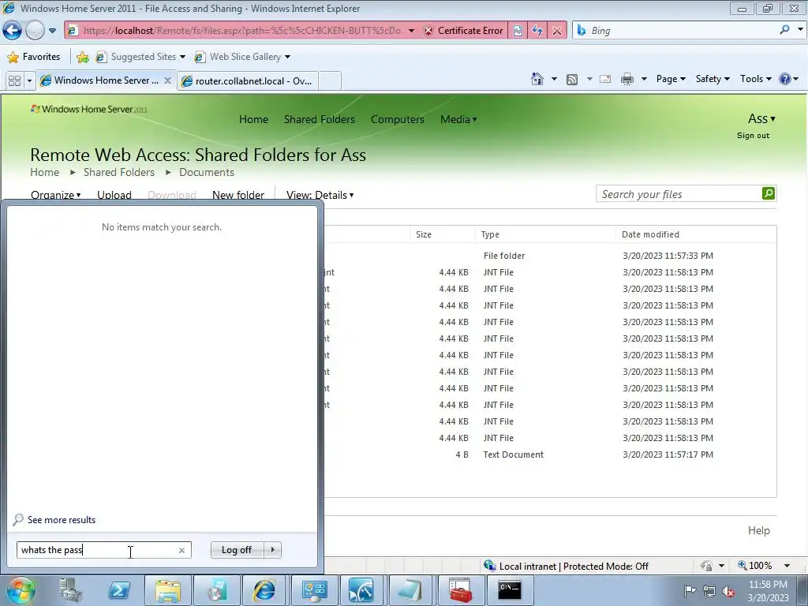Click Home in the breadcrumb trail

(x=44, y=172)
